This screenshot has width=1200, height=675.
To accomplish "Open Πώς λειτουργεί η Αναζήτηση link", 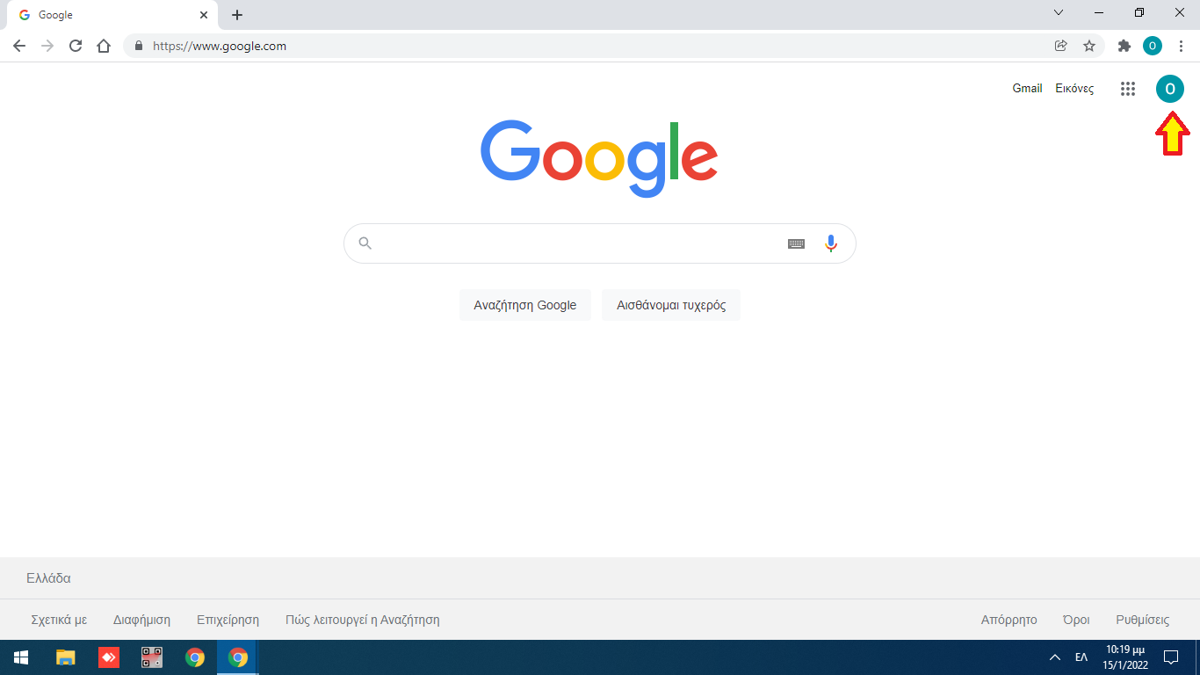I will click(x=362, y=620).
